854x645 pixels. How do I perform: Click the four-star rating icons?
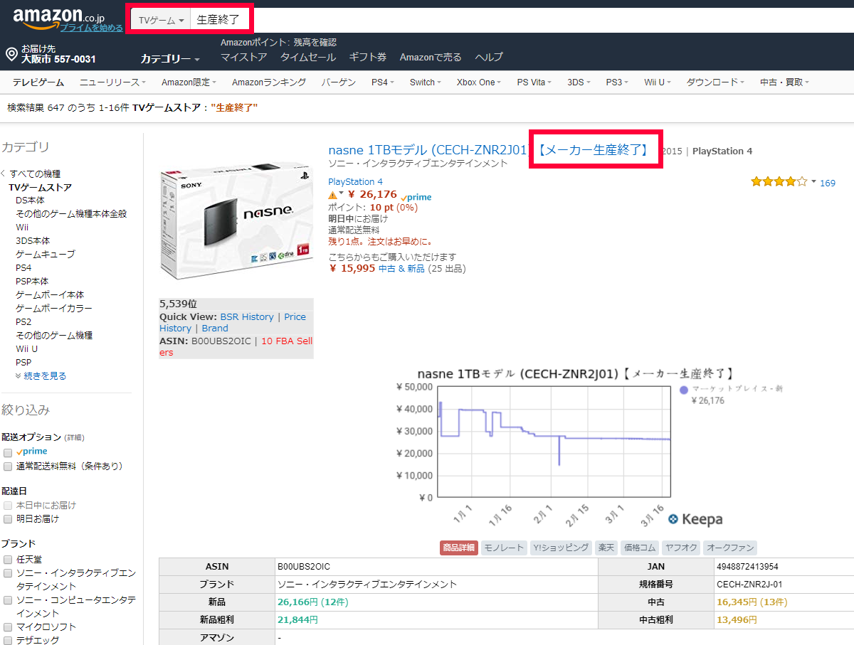(x=779, y=182)
